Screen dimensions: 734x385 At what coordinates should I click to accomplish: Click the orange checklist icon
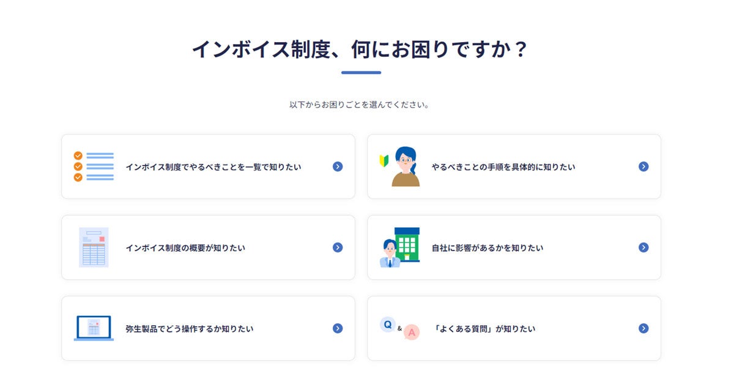pos(93,166)
